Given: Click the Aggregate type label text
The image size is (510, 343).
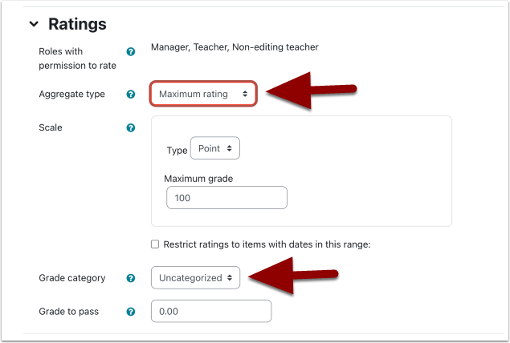Looking at the screenshot, I should pyautogui.click(x=71, y=95).
